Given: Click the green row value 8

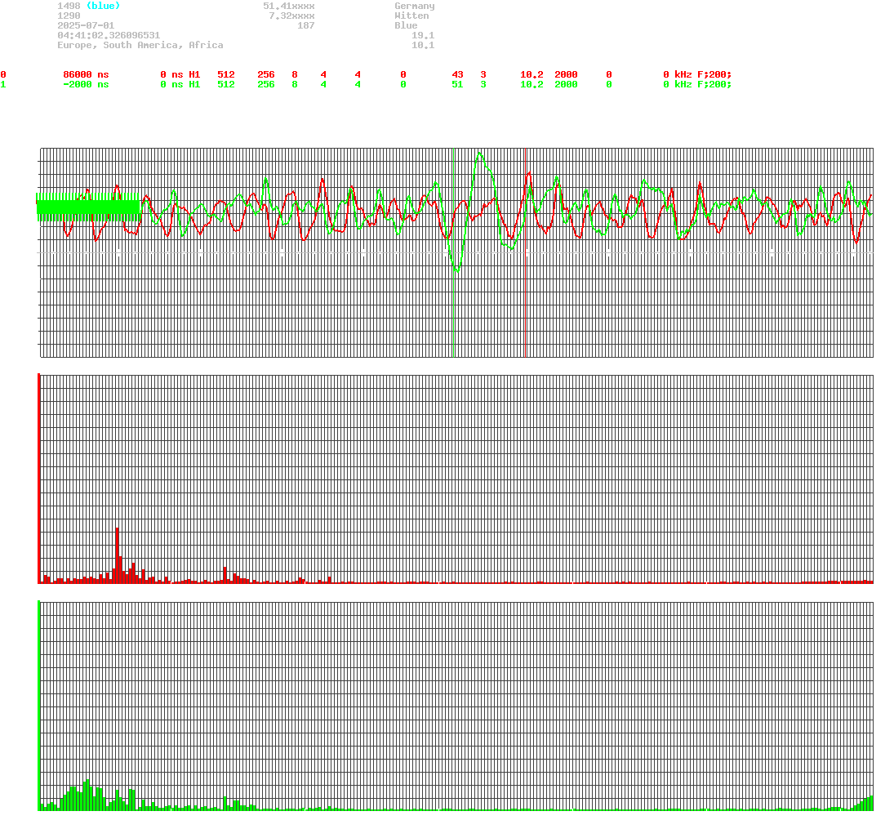Looking at the screenshot, I should (295, 84).
